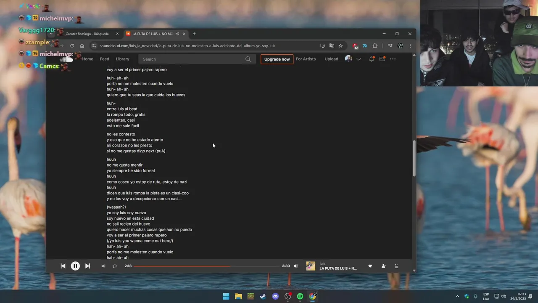Reload the page

pos(72,46)
